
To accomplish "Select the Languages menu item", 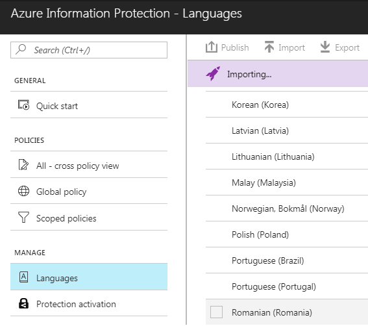I will coord(89,277).
